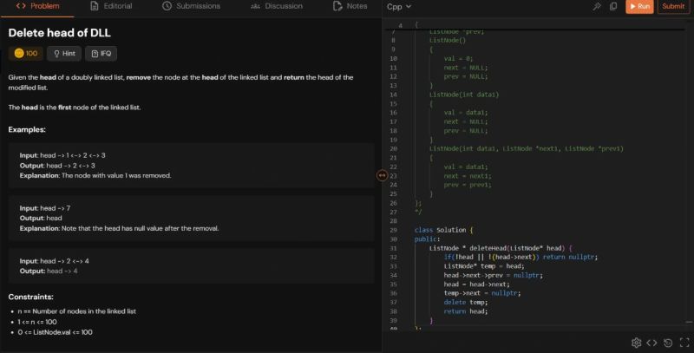
Task: Pin the code editor with the pin icon
Action: (597, 6)
